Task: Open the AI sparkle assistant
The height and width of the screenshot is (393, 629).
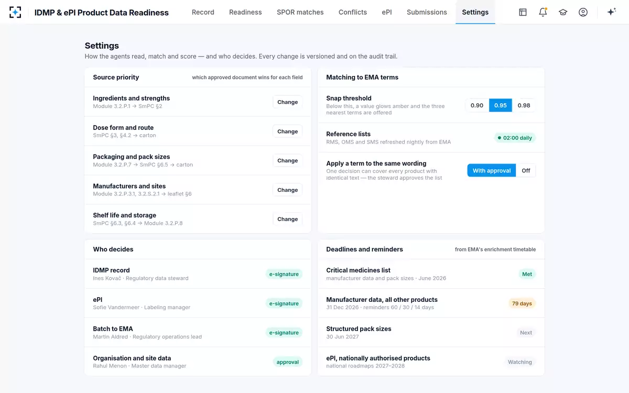Action: click(611, 12)
